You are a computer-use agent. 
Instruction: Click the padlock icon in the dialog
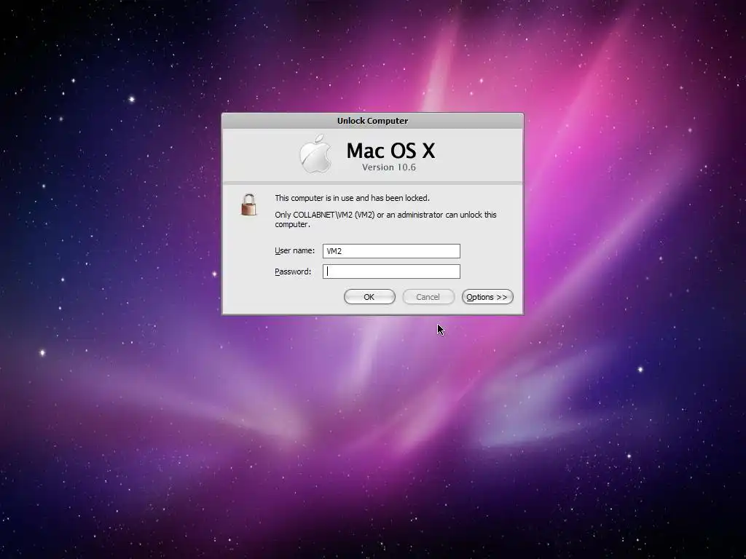pos(248,205)
